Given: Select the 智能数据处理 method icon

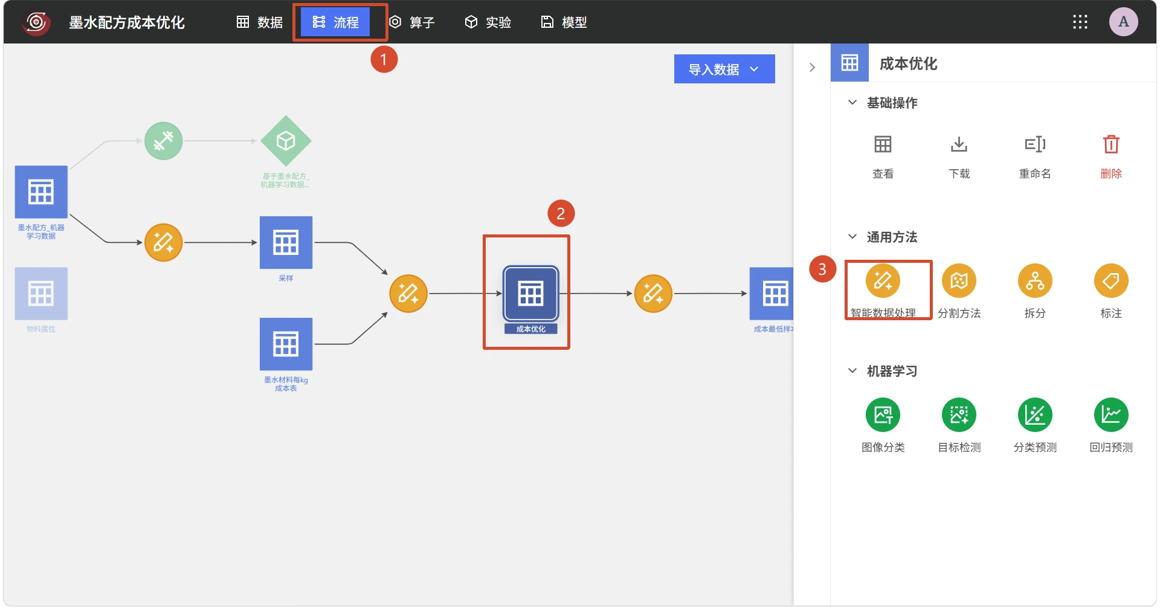Looking at the screenshot, I should pos(883,281).
